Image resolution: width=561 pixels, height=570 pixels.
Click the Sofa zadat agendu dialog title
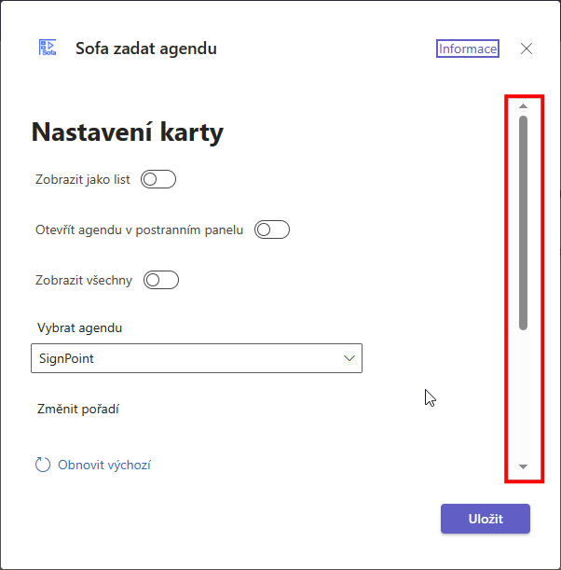(146, 49)
